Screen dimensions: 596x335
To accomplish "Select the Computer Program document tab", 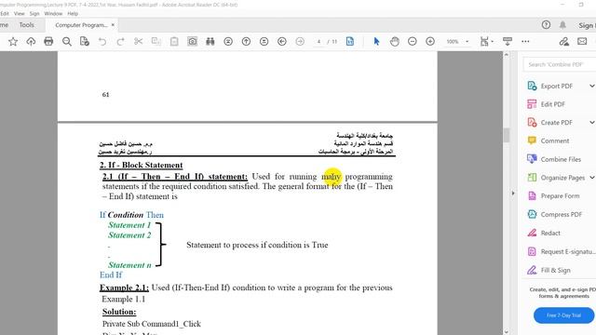I will click(81, 25).
